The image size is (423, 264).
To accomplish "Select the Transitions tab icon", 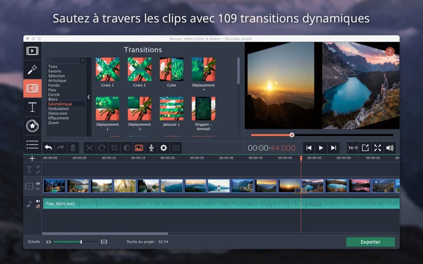I will pos(32,88).
